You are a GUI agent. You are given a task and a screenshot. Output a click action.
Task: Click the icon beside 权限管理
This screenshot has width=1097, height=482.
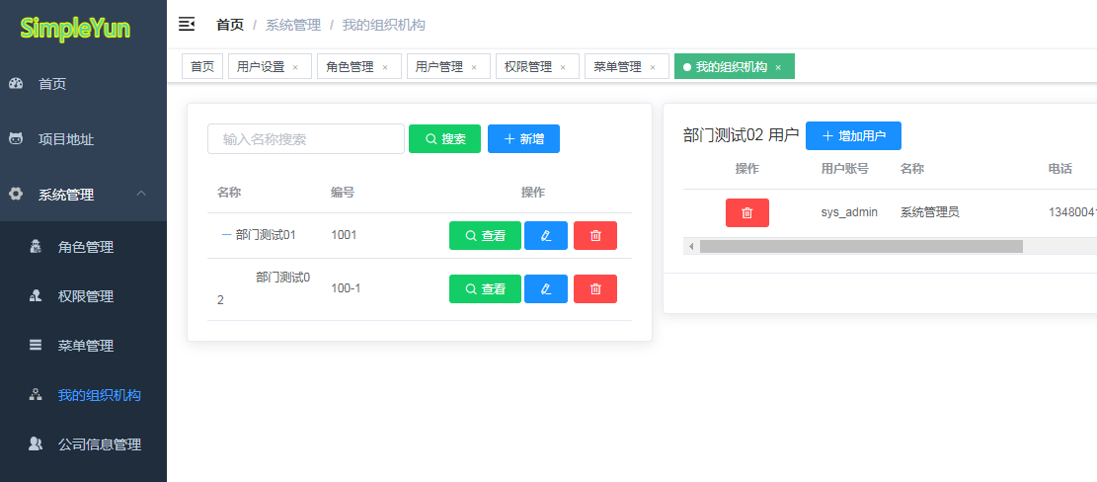[x=36, y=296]
